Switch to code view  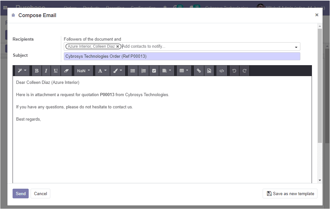(222, 71)
